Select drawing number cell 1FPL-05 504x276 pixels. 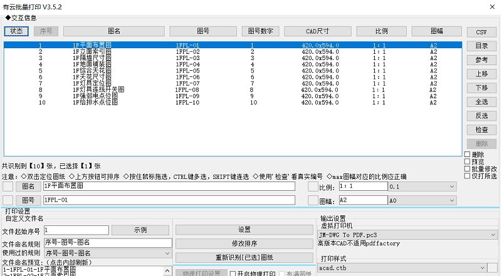tap(187, 71)
